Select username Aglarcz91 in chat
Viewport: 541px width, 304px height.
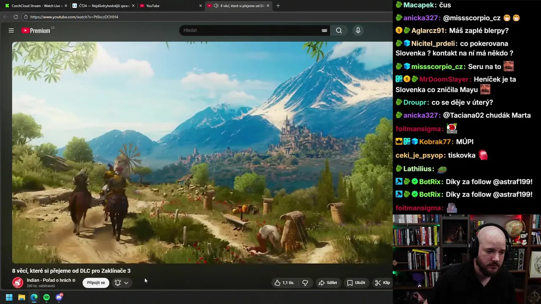click(428, 30)
